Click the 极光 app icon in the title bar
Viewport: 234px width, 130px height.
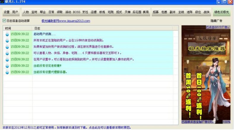2,2
